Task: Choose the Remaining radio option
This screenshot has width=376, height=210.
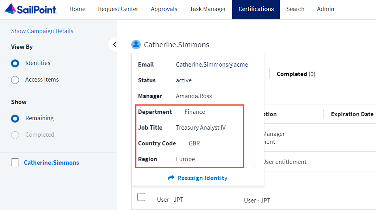Action: [15, 119]
